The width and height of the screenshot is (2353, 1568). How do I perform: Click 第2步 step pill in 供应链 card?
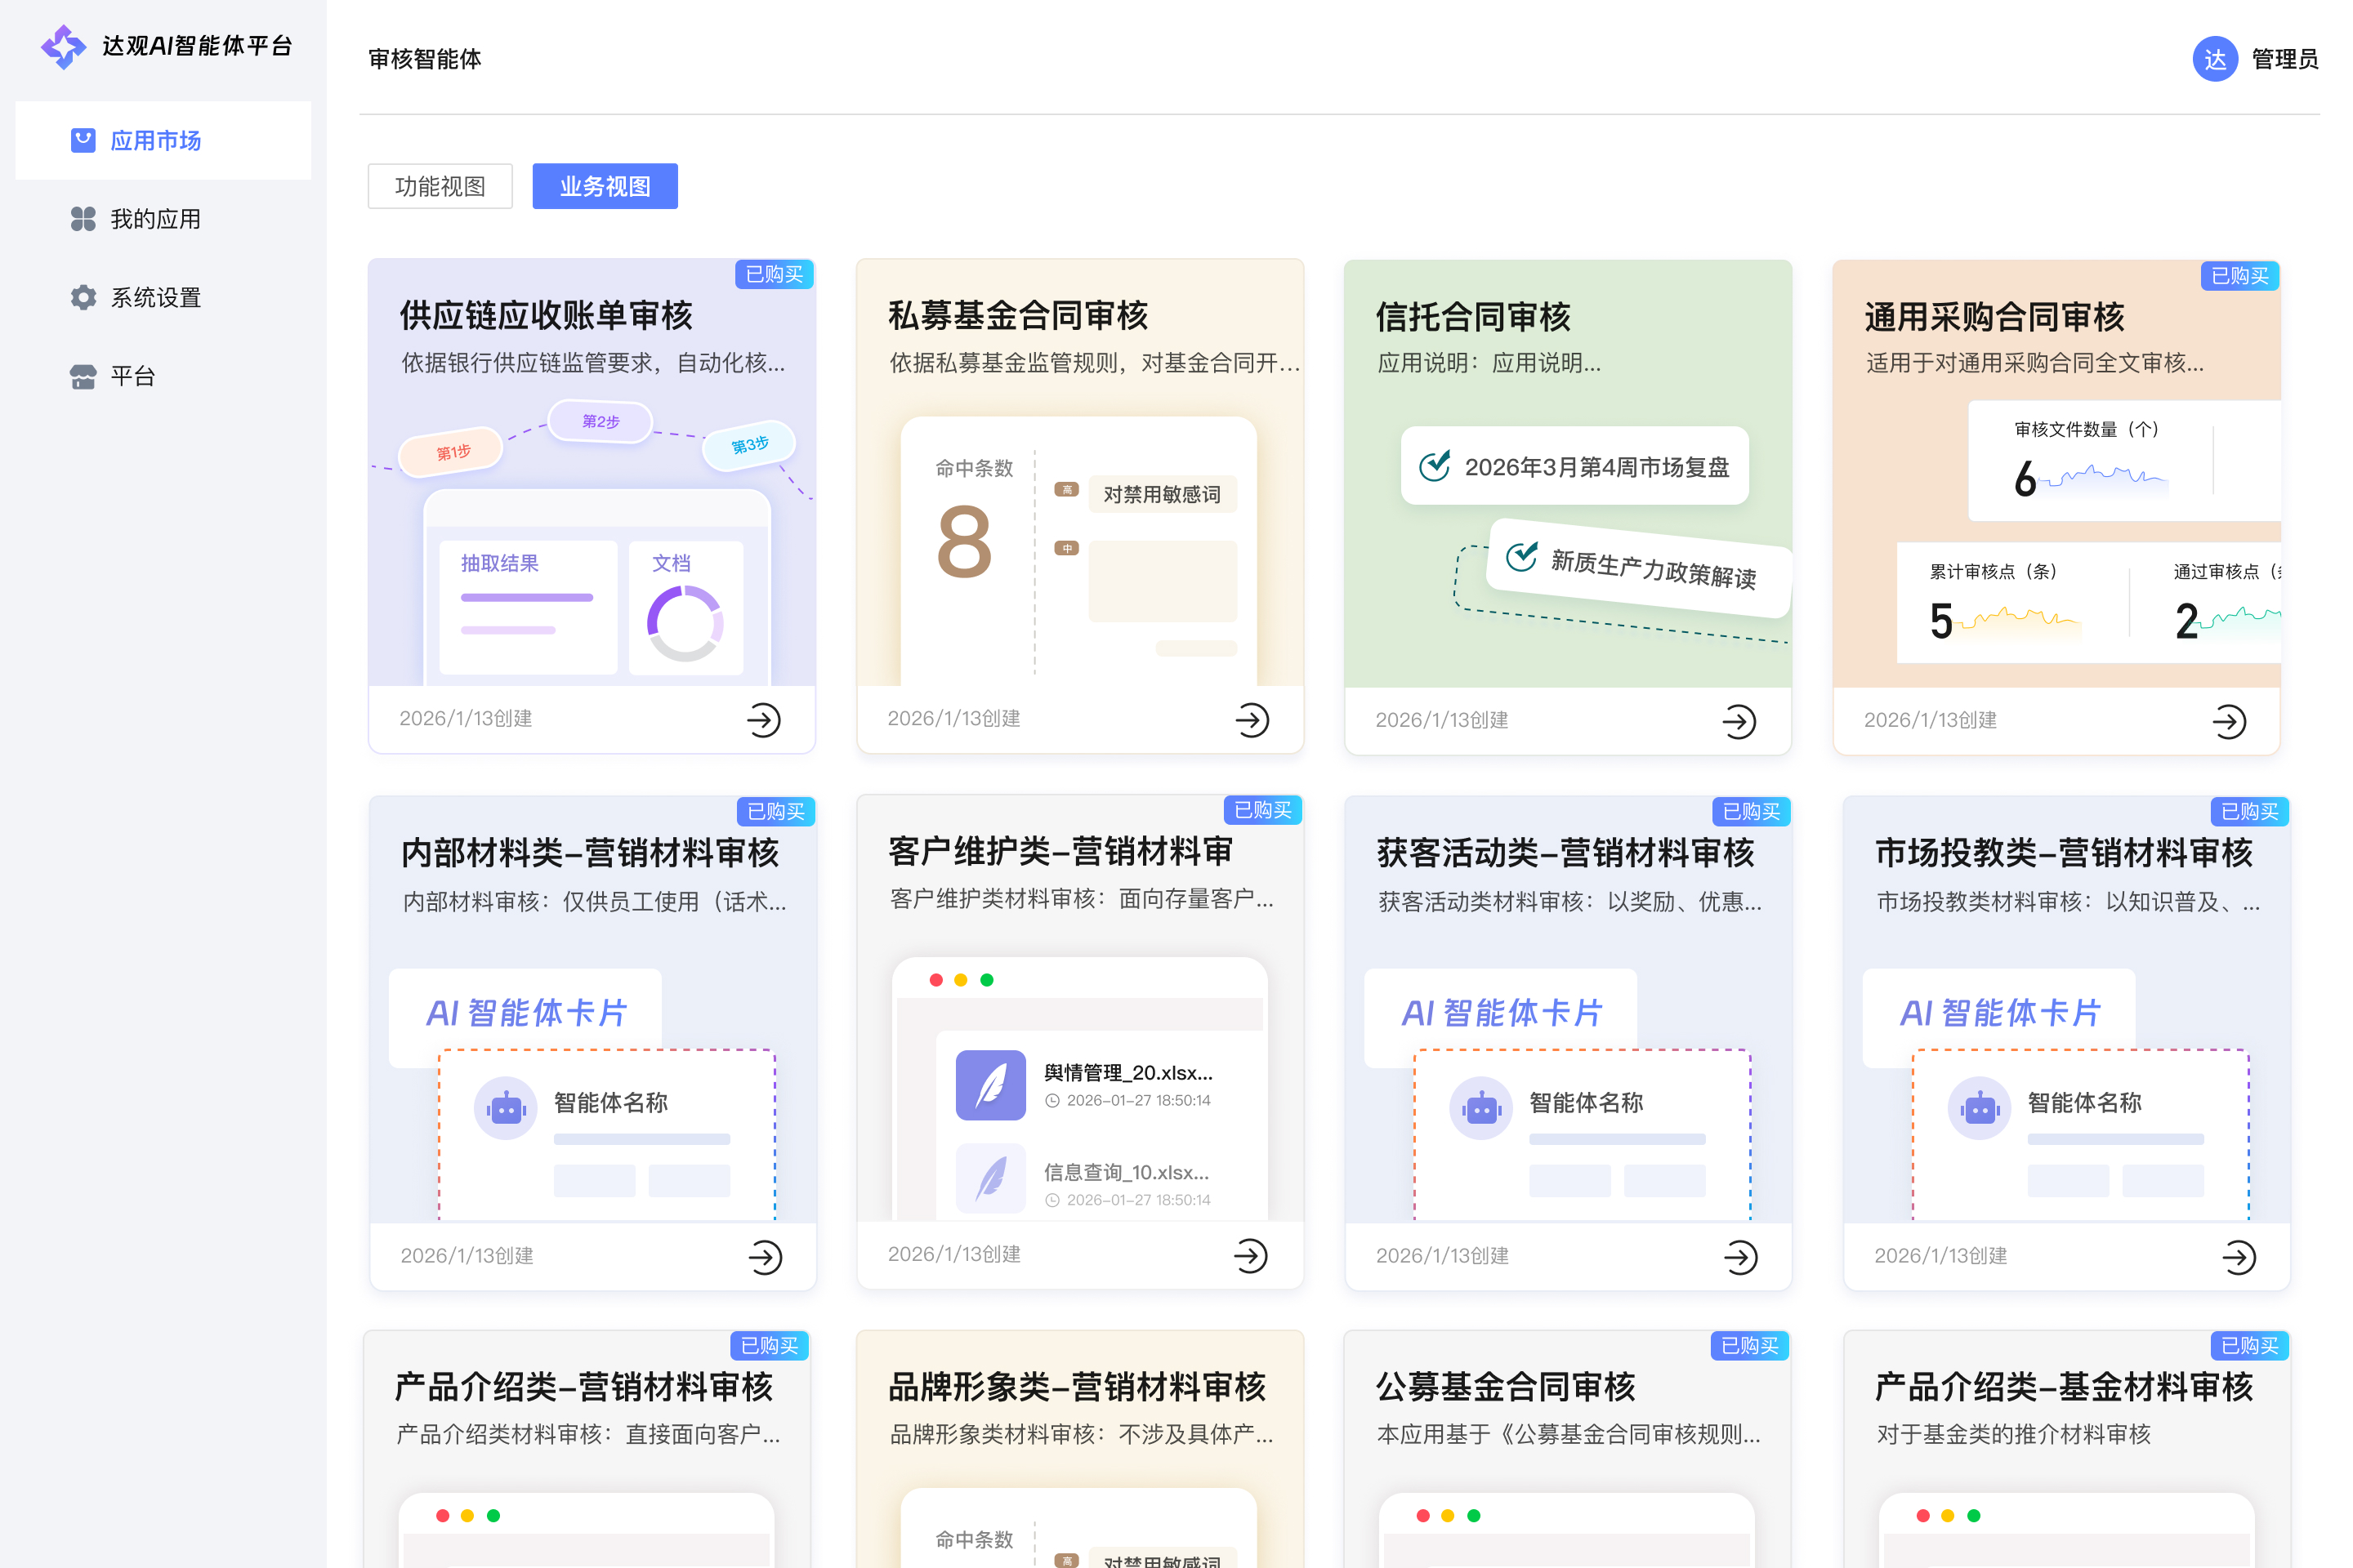tap(601, 422)
